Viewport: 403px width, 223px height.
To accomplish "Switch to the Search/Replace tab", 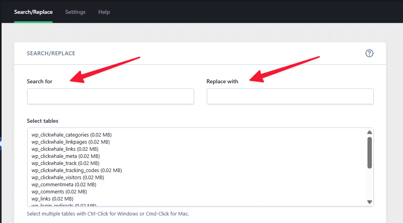I will (x=34, y=12).
